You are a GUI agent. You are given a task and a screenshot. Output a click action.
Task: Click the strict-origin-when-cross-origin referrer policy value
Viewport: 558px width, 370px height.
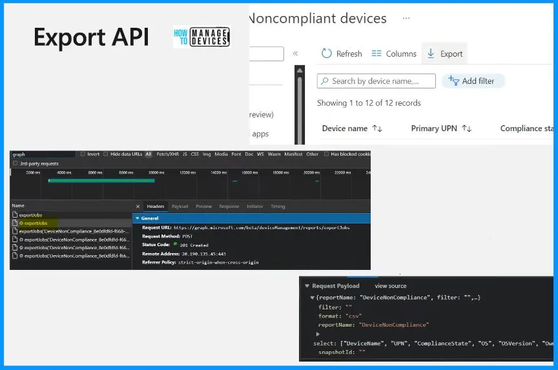point(218,262)
